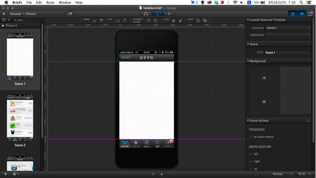Viewport: 316px width, 178px height.
Task: Click the Align icon
Action: click(x=156, y=21)
